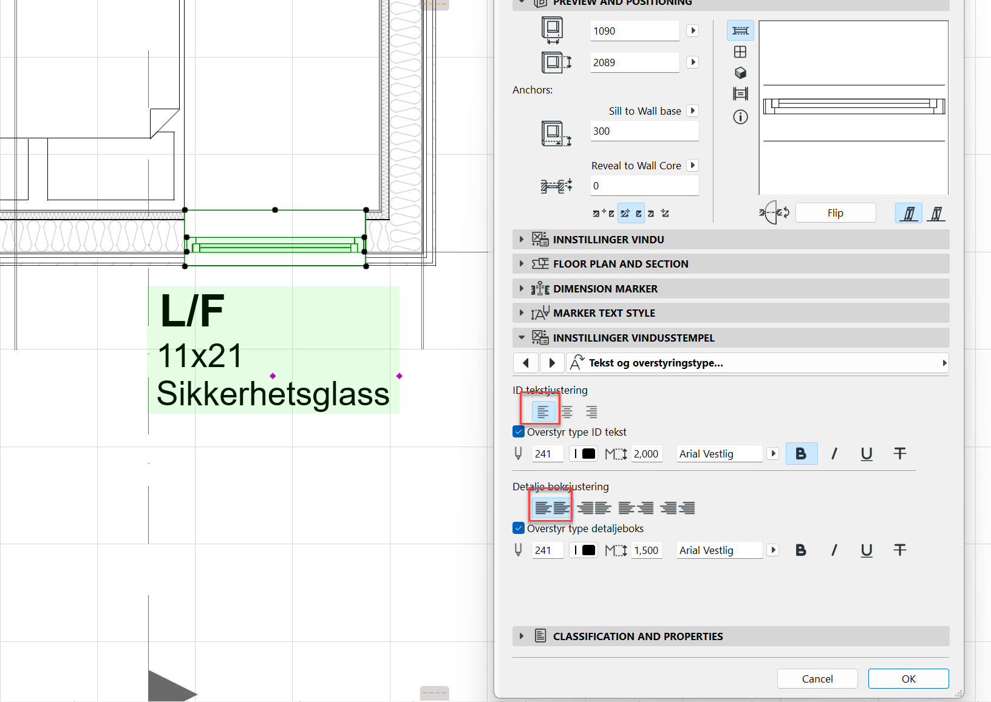
Task: Click the info preview icon
Action: [740, 117]
